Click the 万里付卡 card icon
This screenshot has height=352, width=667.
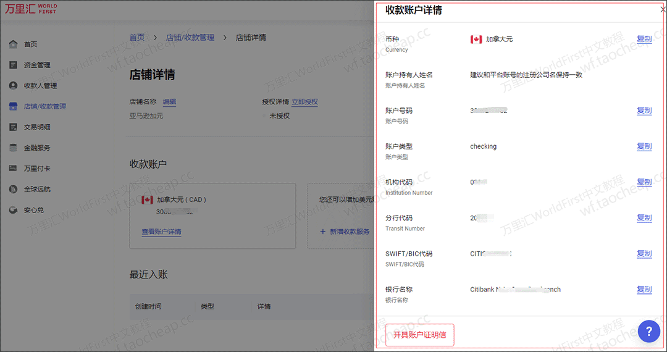coord(13,169)
